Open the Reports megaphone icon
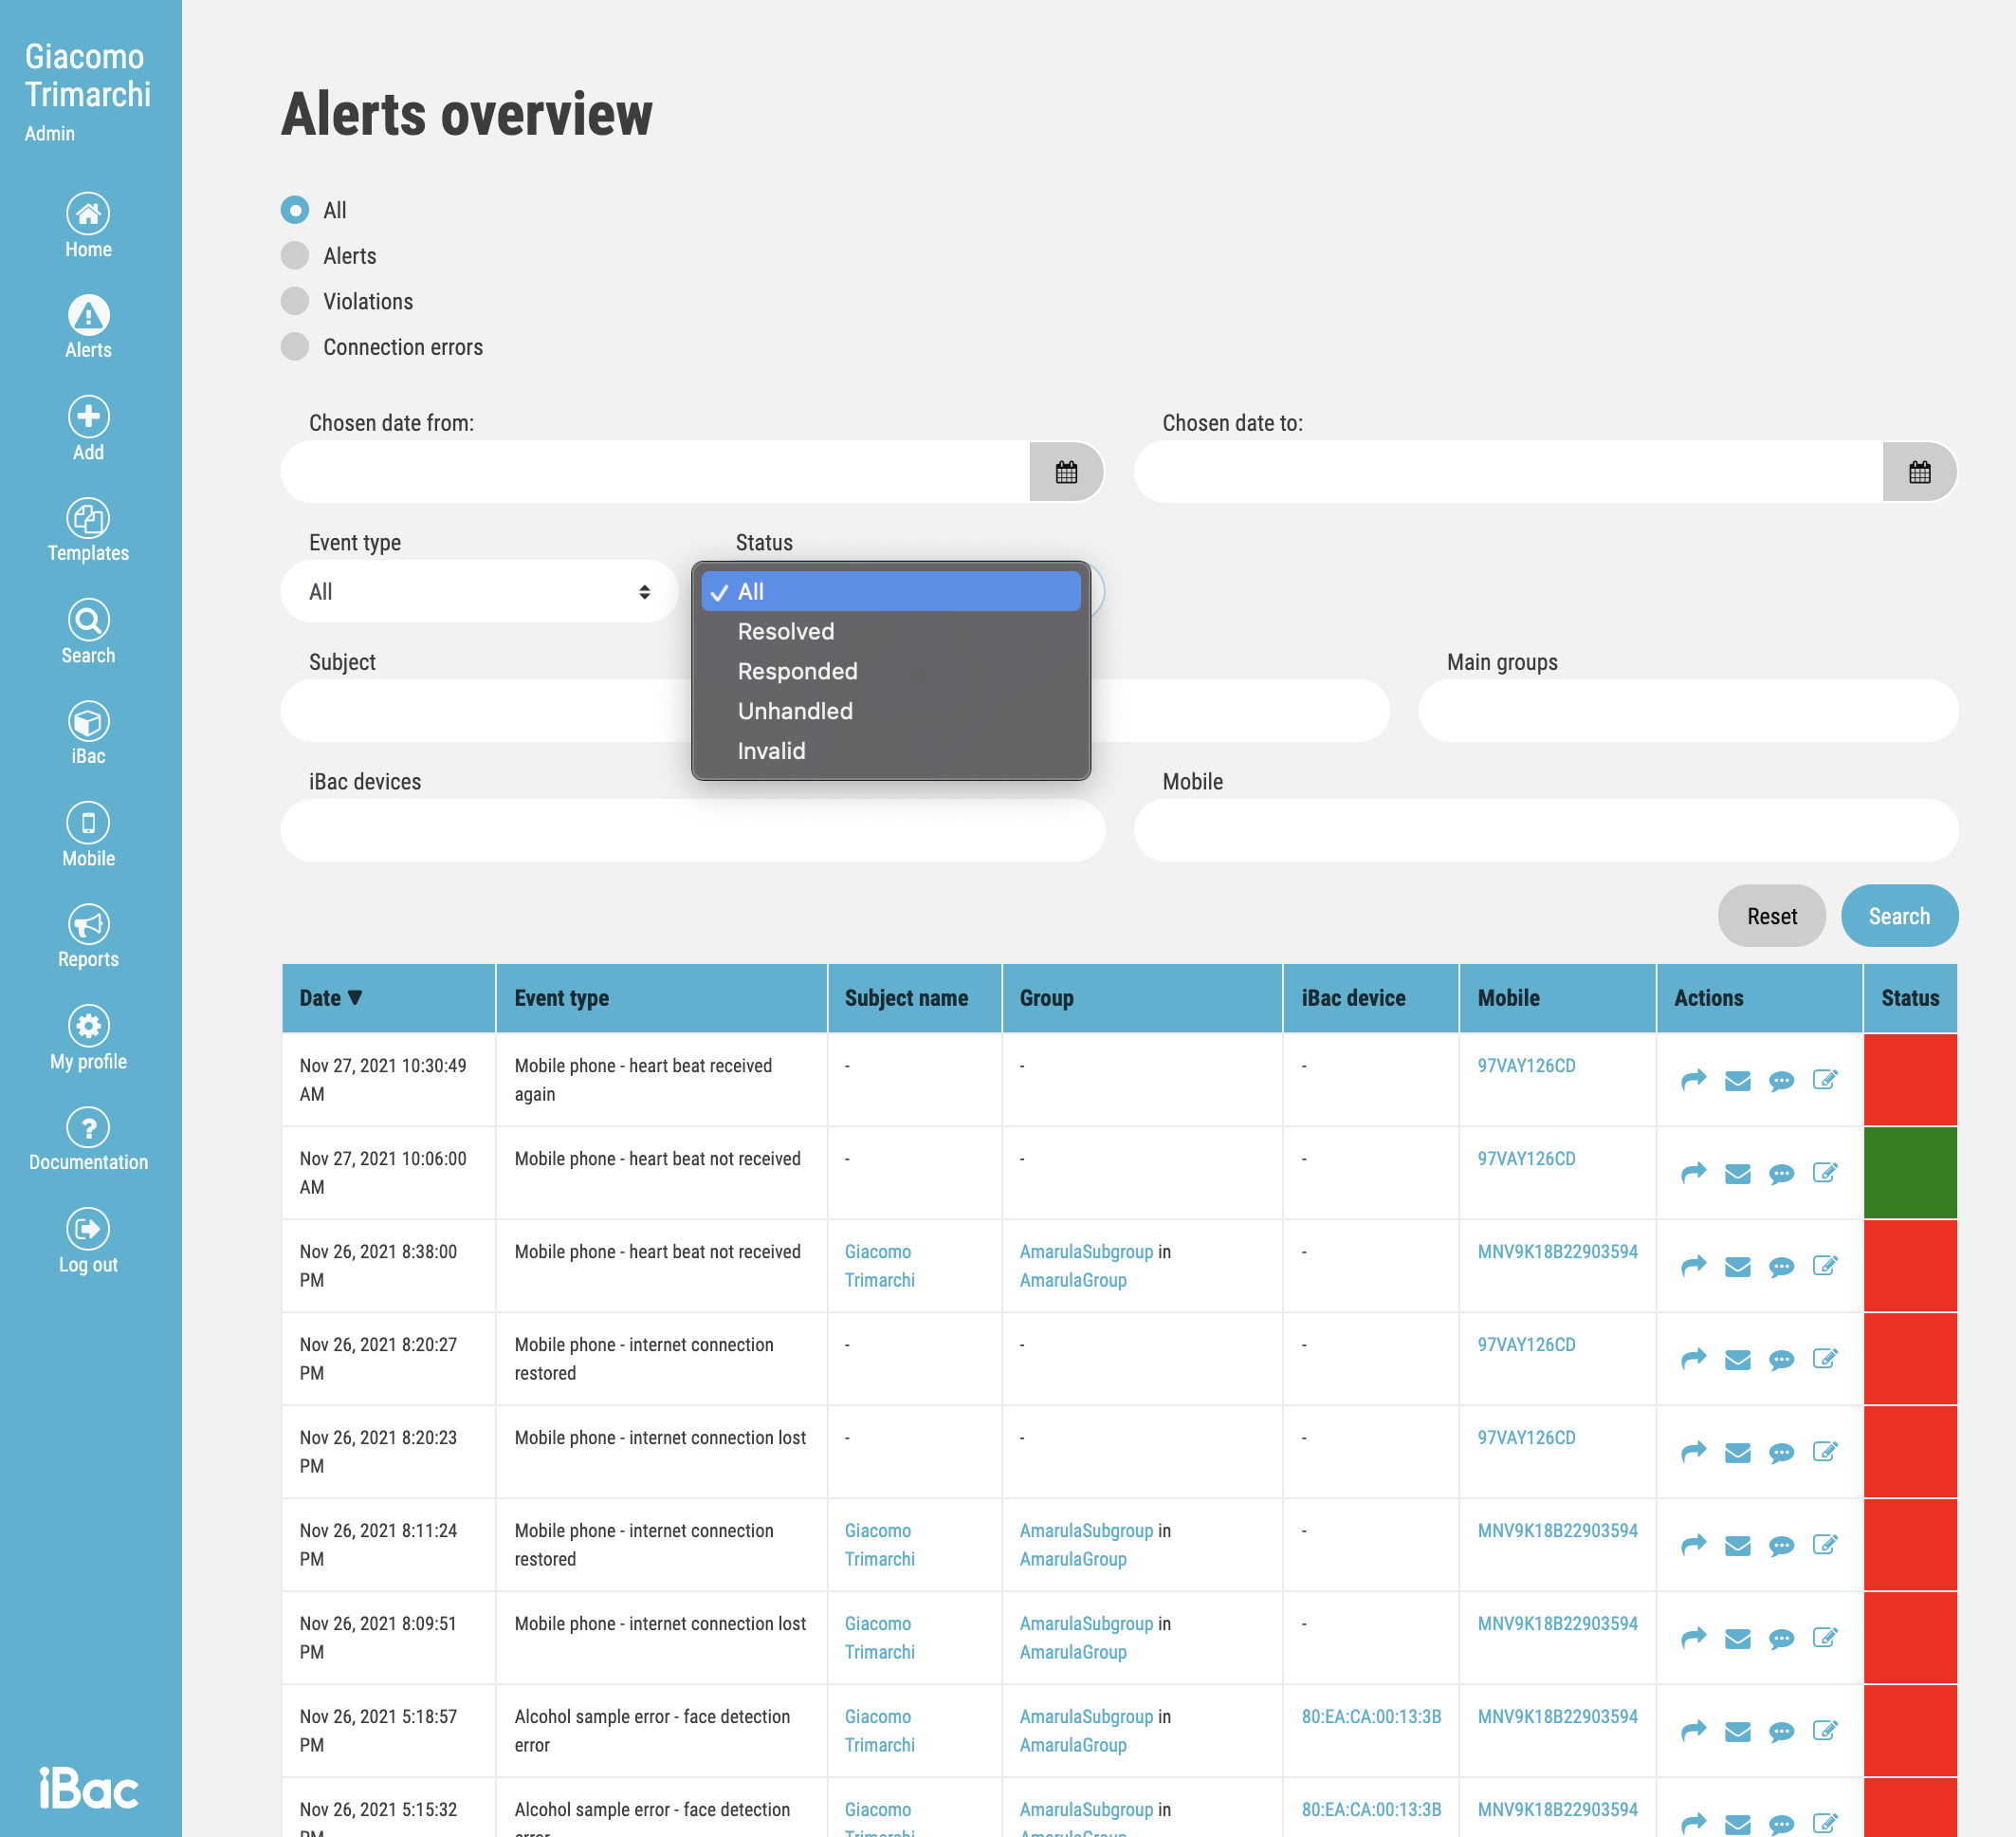2016x1837 pixels. click(88, 924)
